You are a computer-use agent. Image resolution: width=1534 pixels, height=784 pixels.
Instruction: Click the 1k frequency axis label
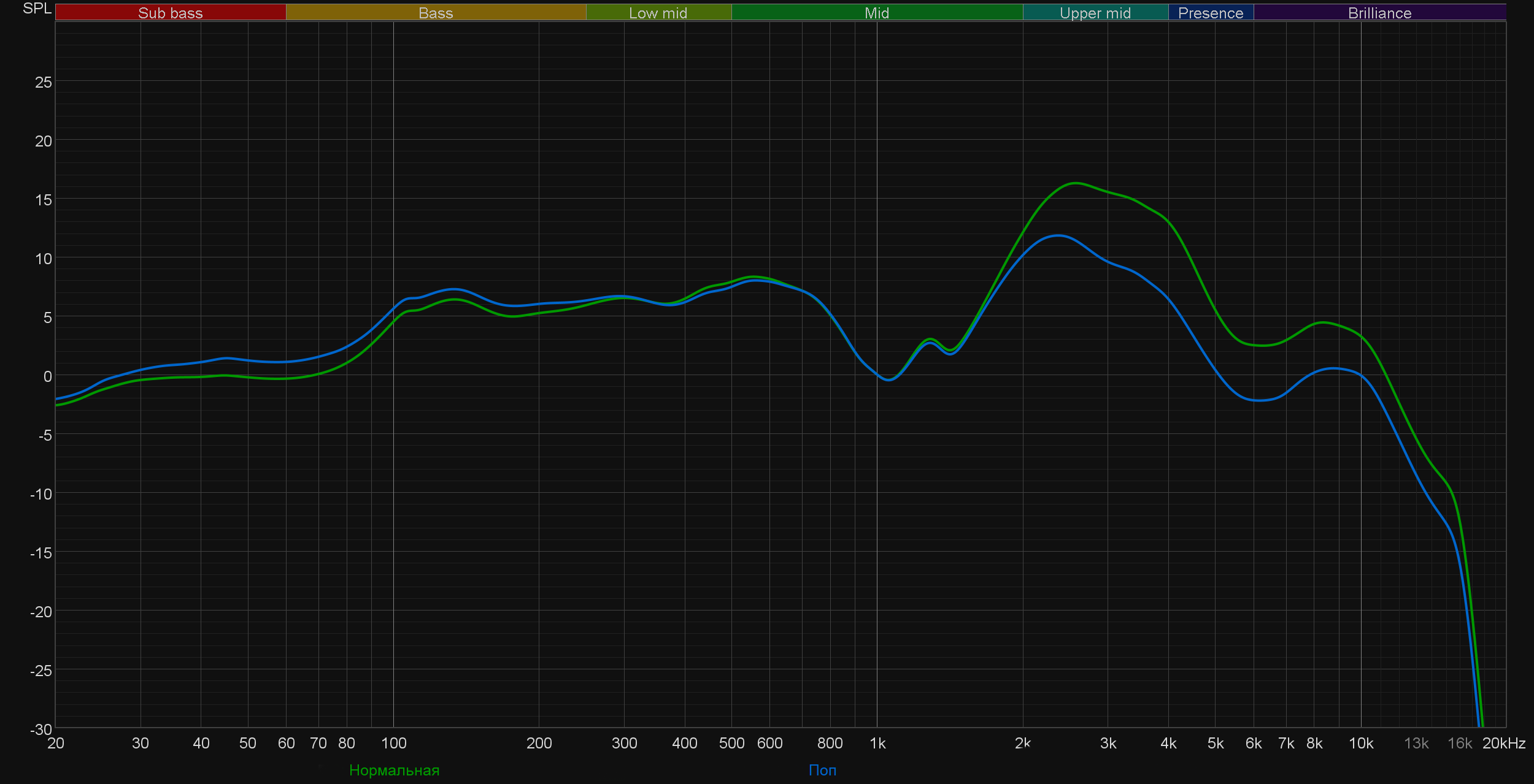pyautogui.click(x=877, y=744)
